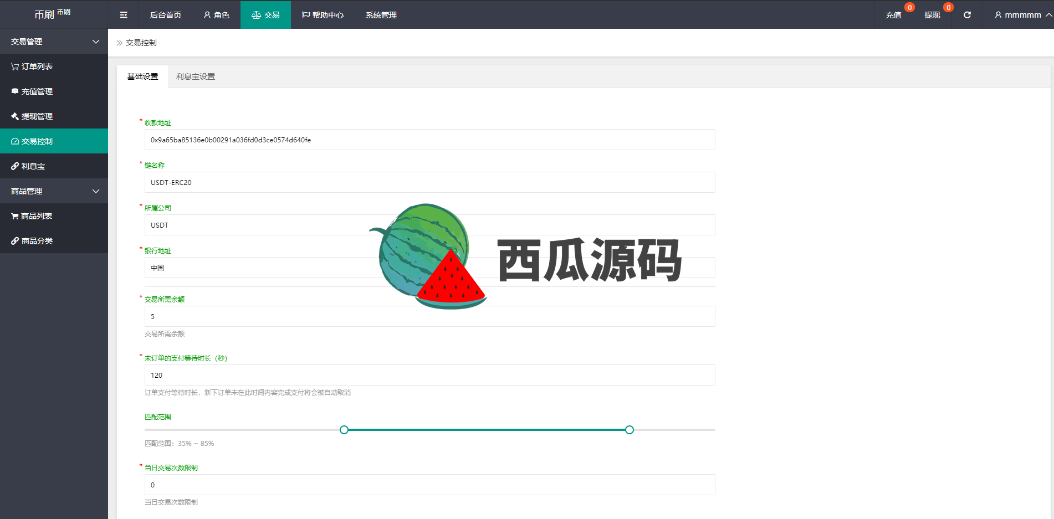
Task: Click the breadcrumb double-arrow icon
Action: tap(120, 43)
